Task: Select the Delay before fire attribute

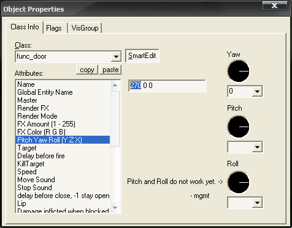Action: pos(63,156)
